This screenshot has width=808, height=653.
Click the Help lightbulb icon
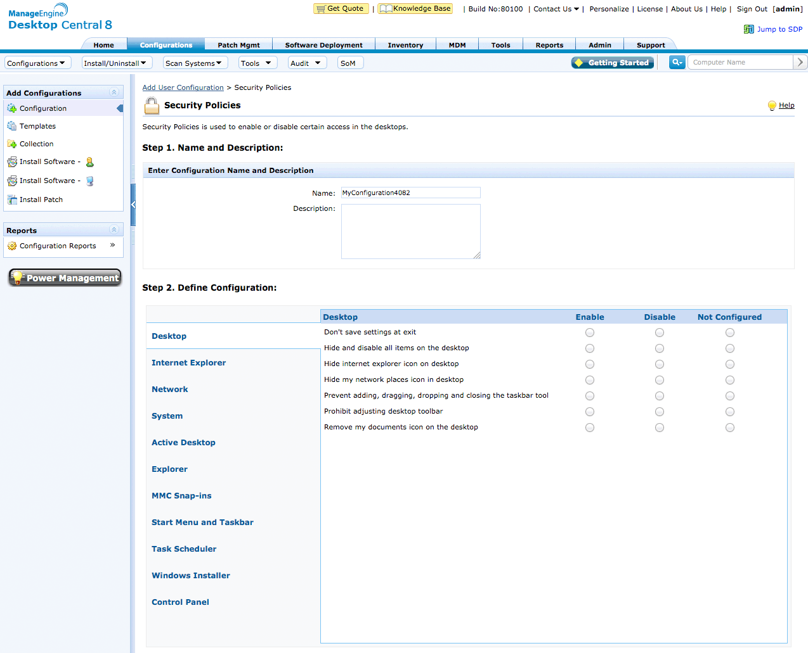(771, 106)
